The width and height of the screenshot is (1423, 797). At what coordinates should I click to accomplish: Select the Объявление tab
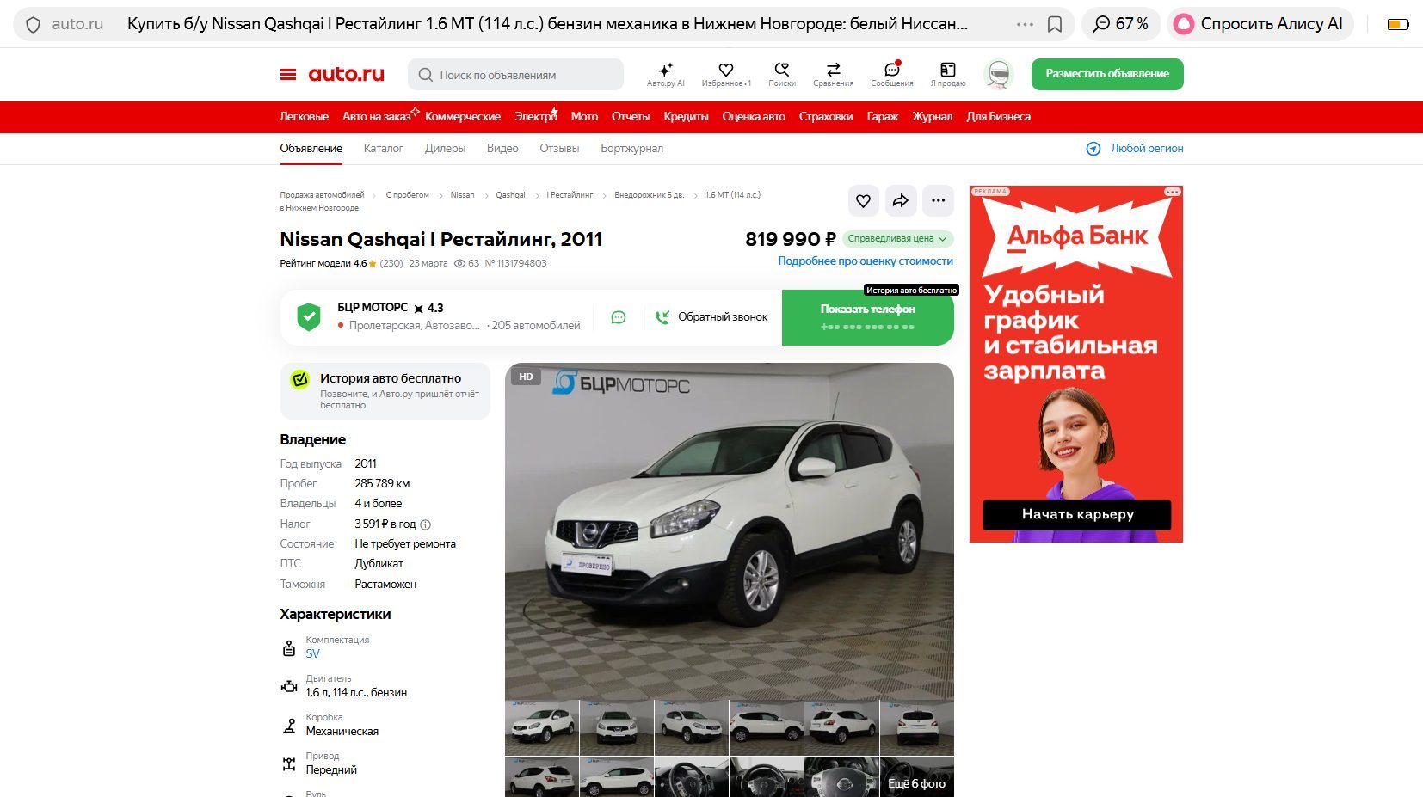(311, 149)
